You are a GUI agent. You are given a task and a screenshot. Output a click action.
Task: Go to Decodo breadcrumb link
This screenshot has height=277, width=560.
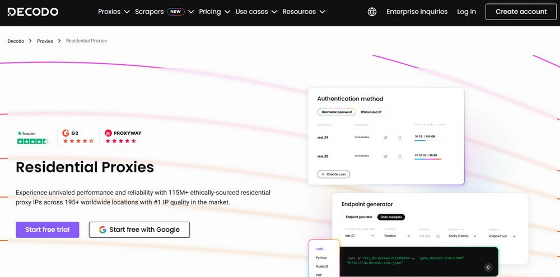pyautogui.click(x=16, y=41)
